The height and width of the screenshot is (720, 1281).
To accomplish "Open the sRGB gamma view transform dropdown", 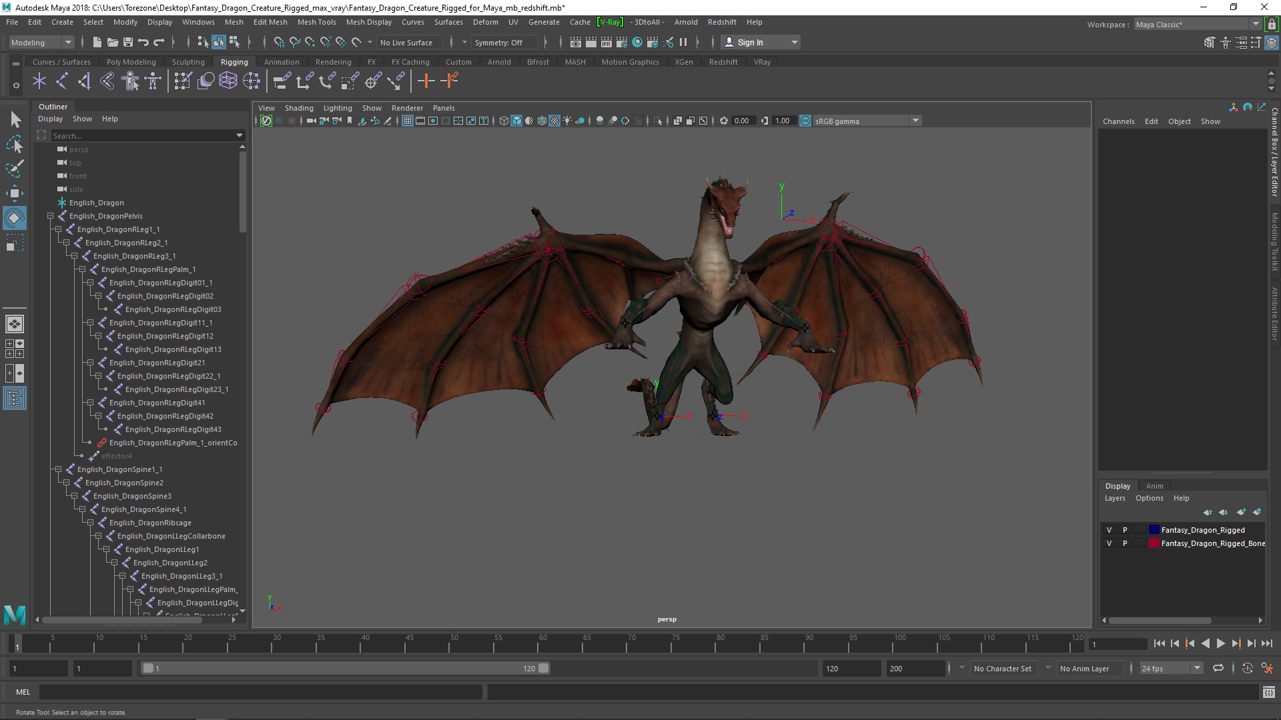I will (x=915, y=121).
